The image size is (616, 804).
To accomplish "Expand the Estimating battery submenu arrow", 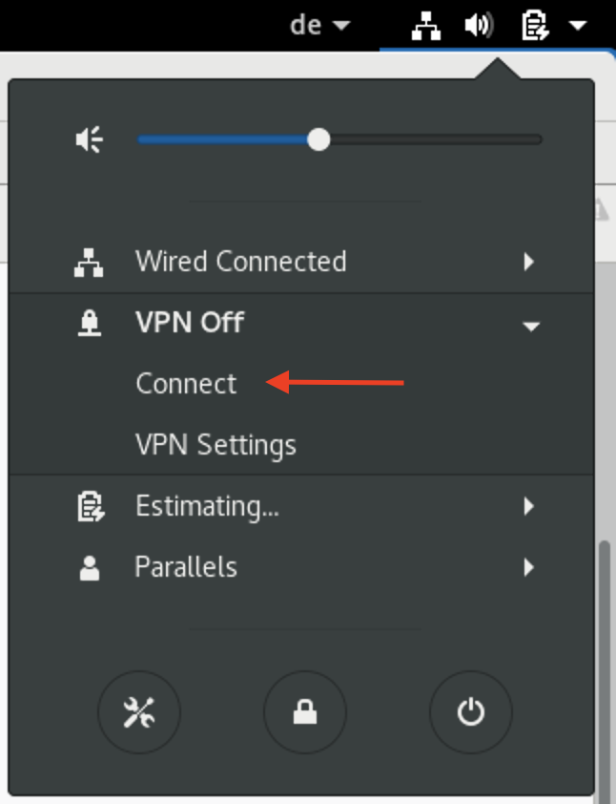I will [529, 506].
